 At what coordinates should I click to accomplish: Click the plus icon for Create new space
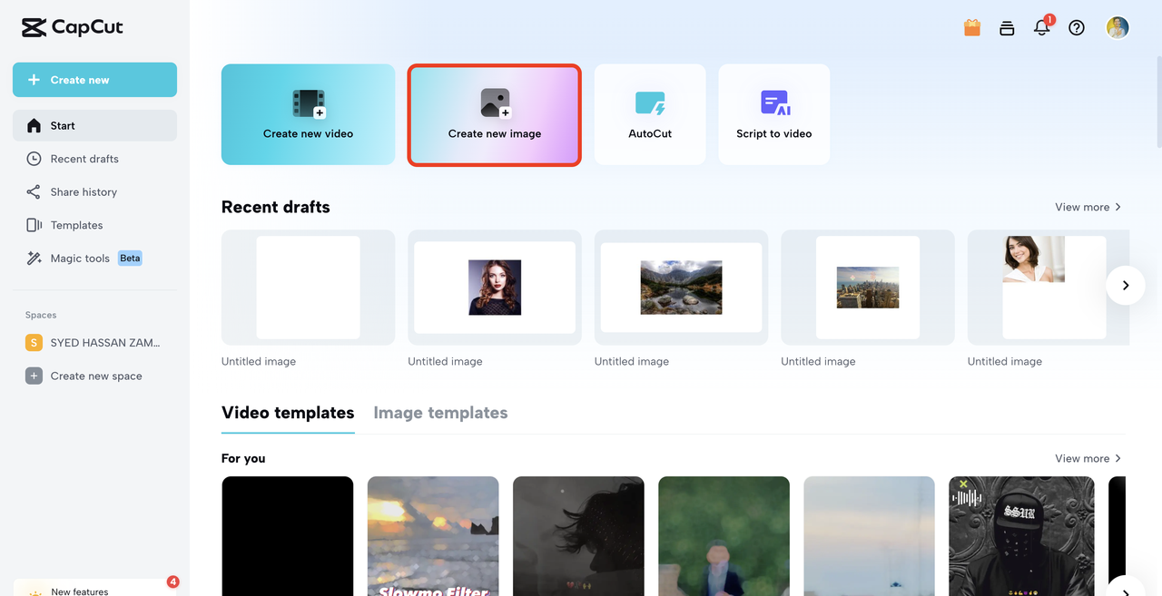(x=34, y=376)
